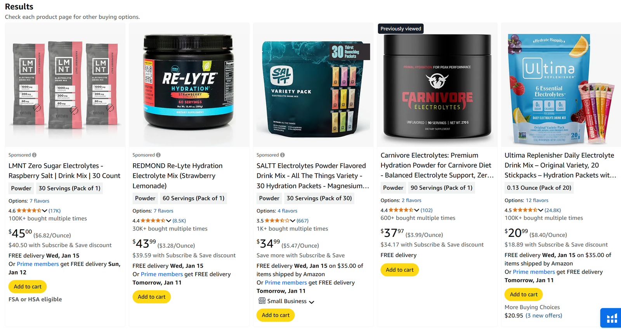621x329 pixels.
Task: Expand the SALTT rating chevron
Action: [293, 221]
